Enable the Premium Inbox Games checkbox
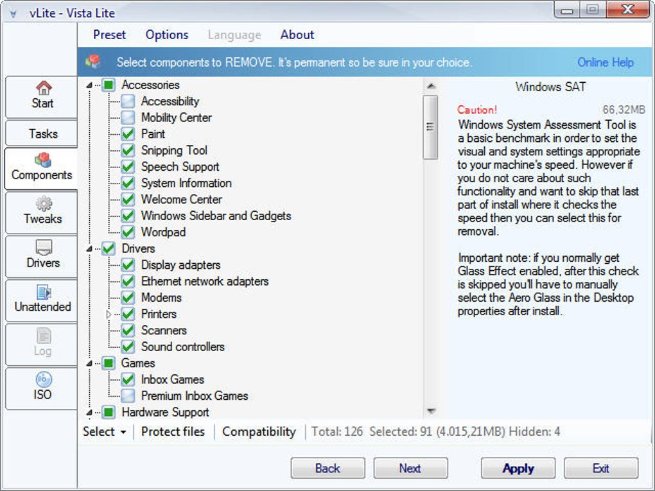This screenshot has height=491, width=655. coord(128,396)
